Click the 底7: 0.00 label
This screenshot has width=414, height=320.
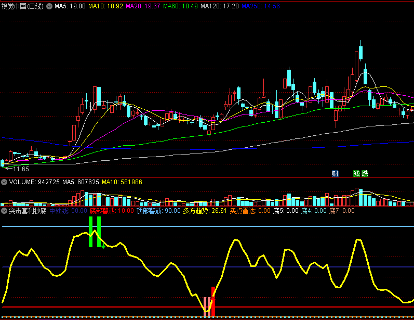click(342, 211)
